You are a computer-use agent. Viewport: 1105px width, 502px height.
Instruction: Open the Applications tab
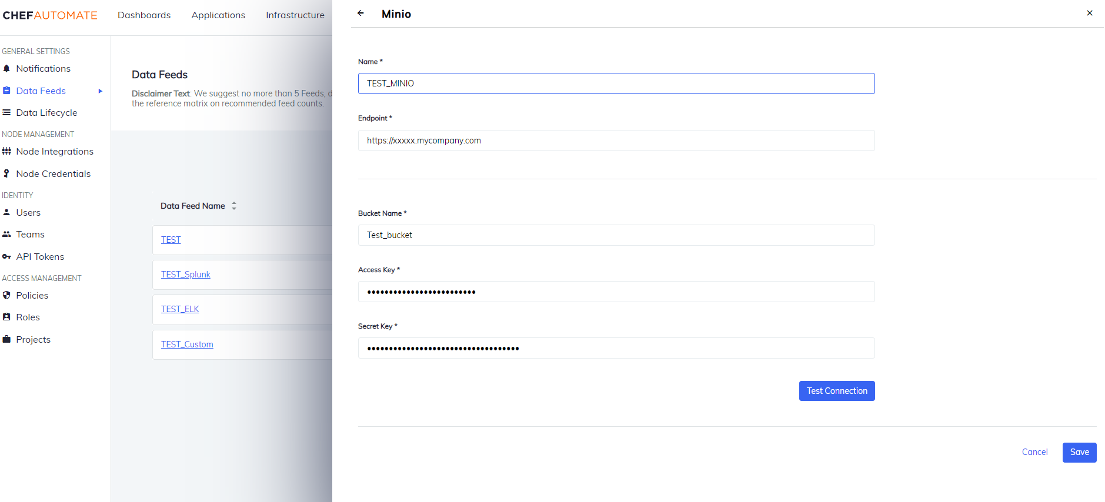[218, 15]
